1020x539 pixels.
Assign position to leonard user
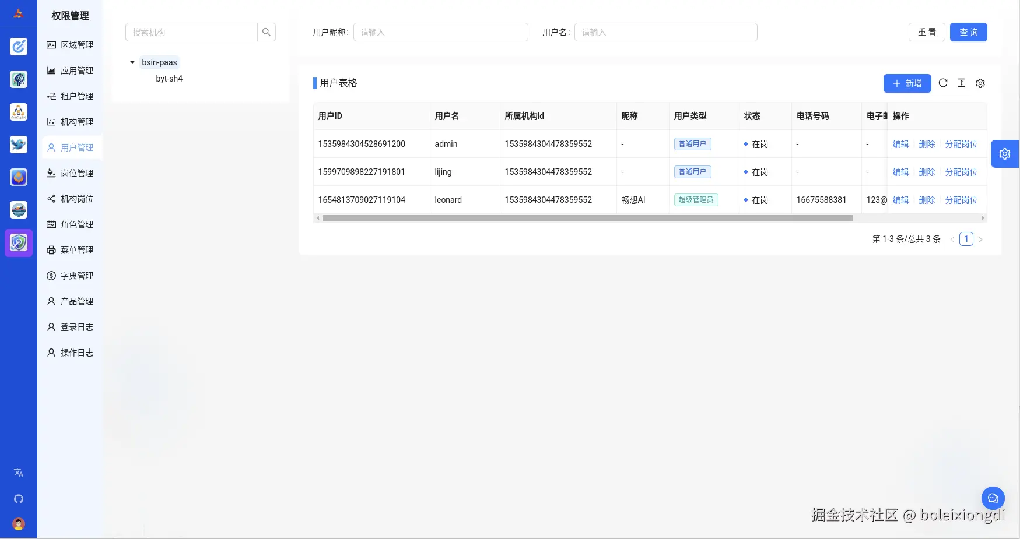pyautogui.click(x=961, y=200)
